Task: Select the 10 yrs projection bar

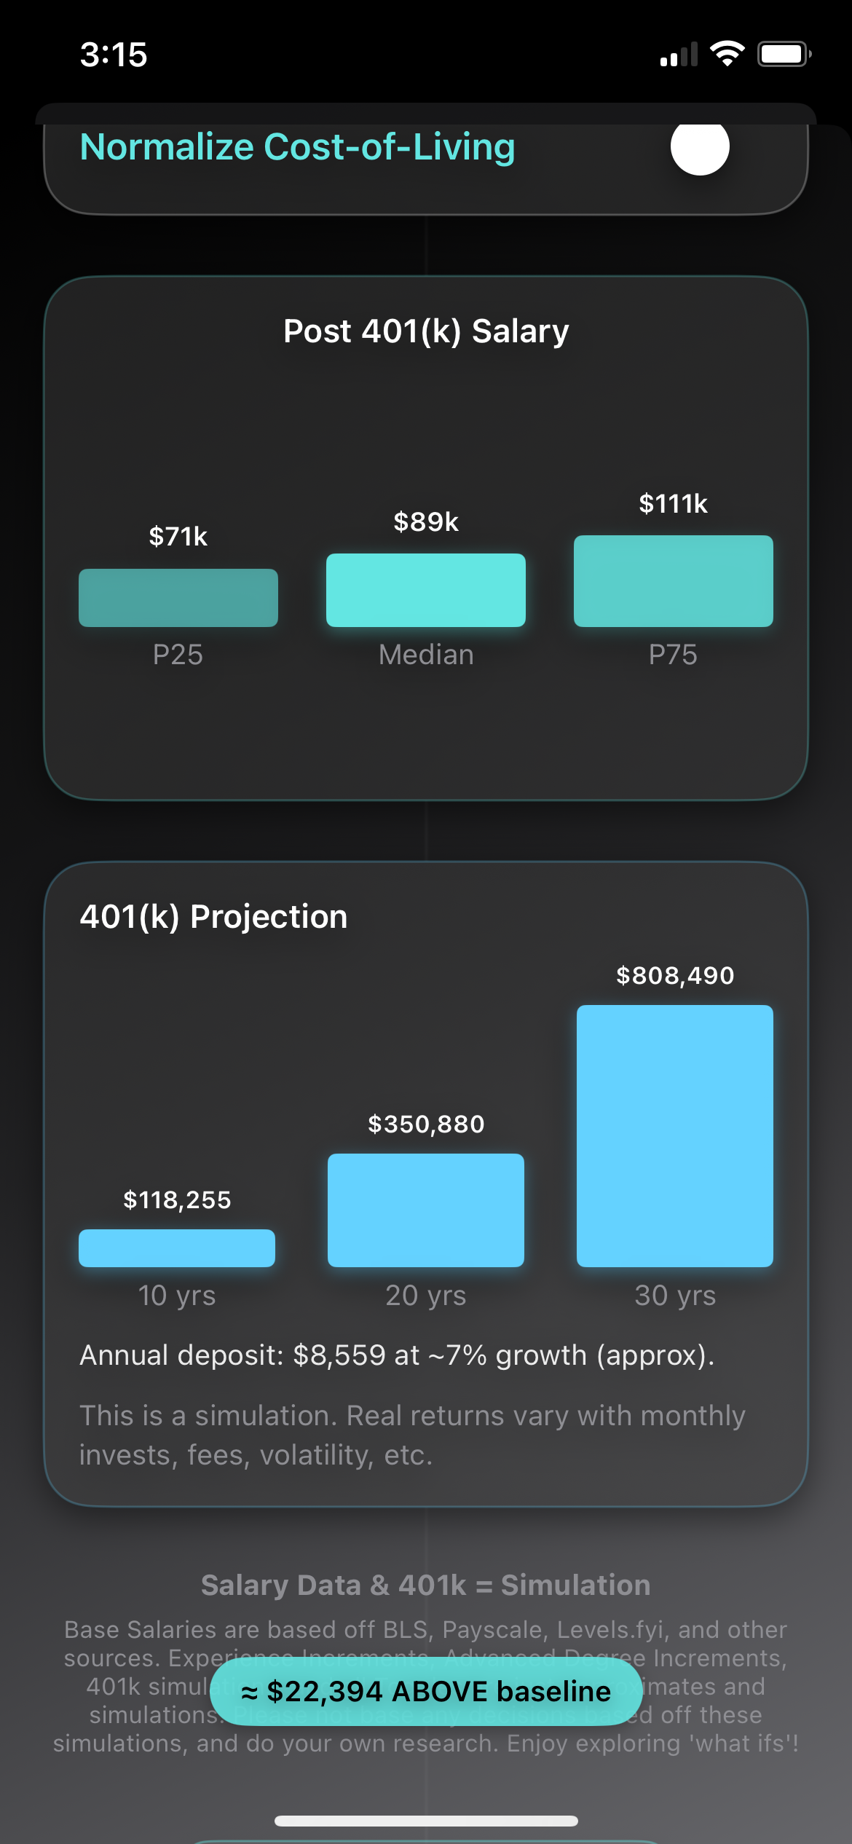Action: click(x=177, y=1248)
